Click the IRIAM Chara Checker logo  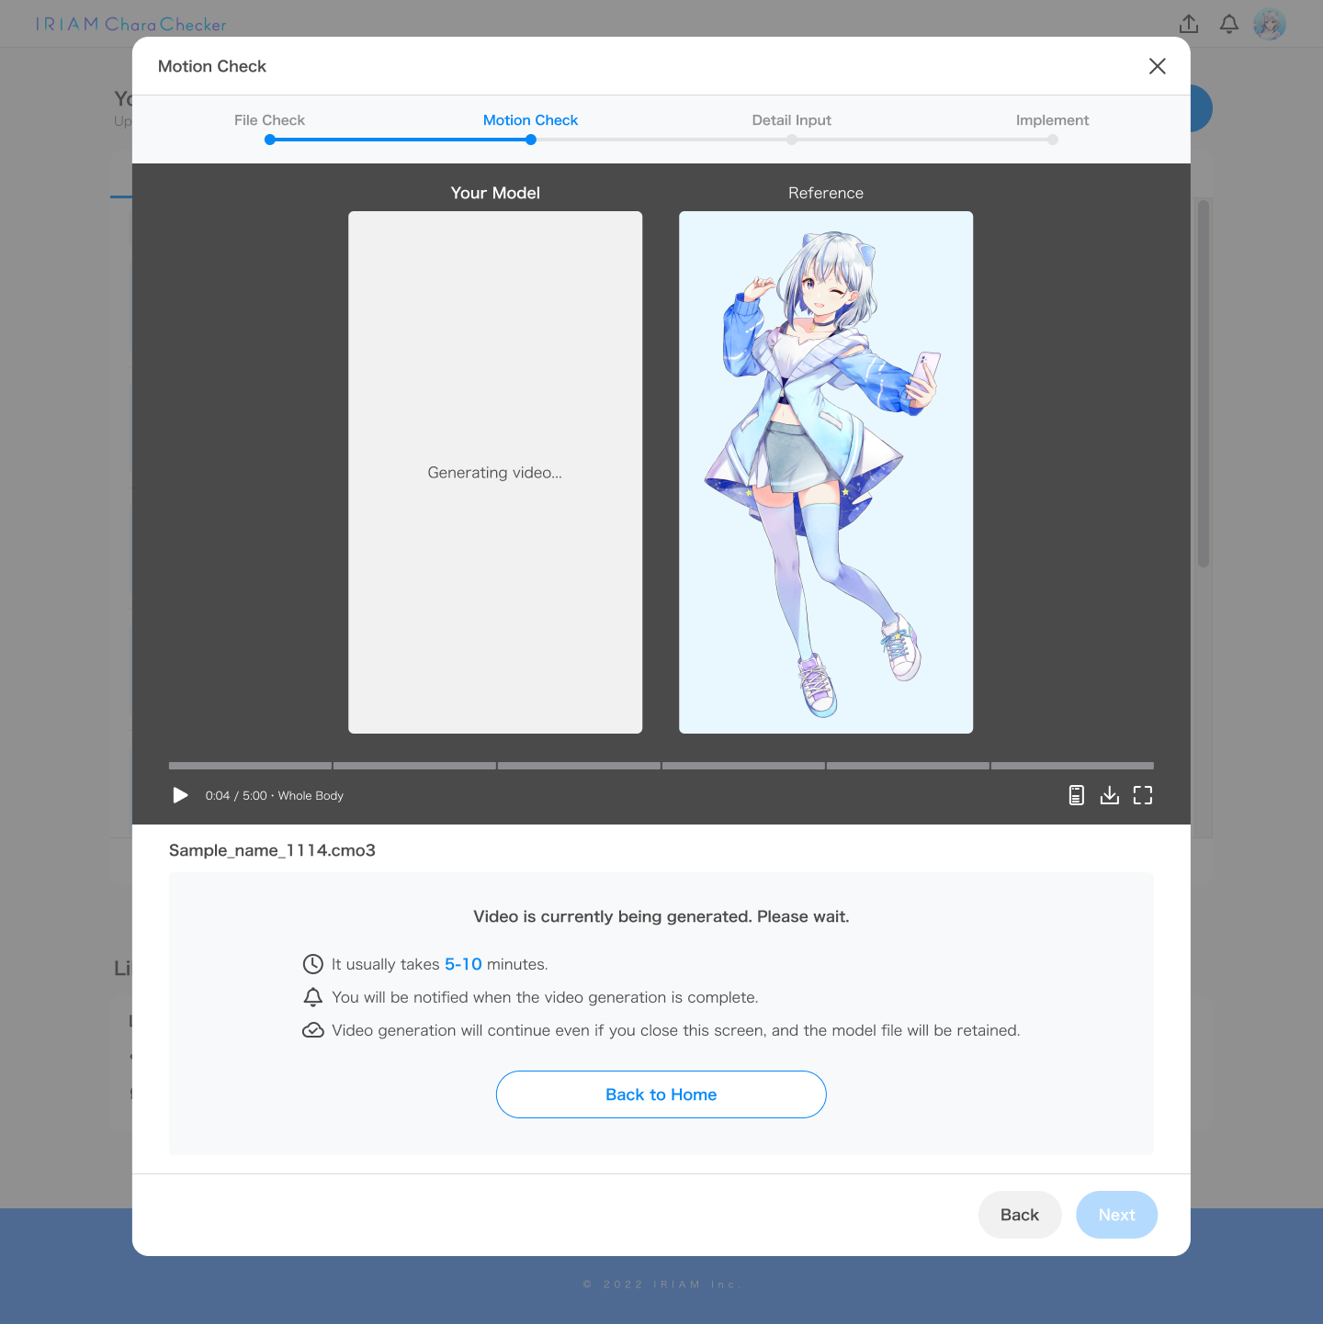tap(131, 24)
